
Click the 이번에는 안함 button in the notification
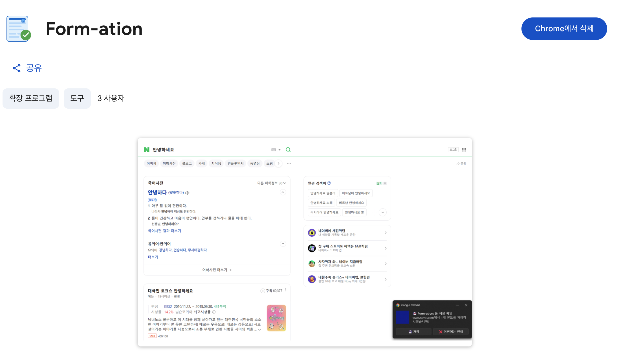(451, 332)
